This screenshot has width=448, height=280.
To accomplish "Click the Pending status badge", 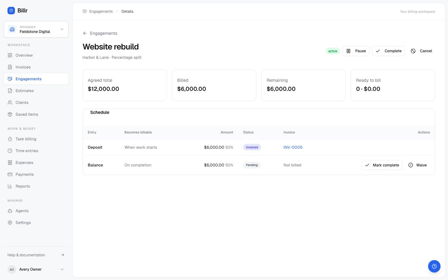I will coord(252,165).
